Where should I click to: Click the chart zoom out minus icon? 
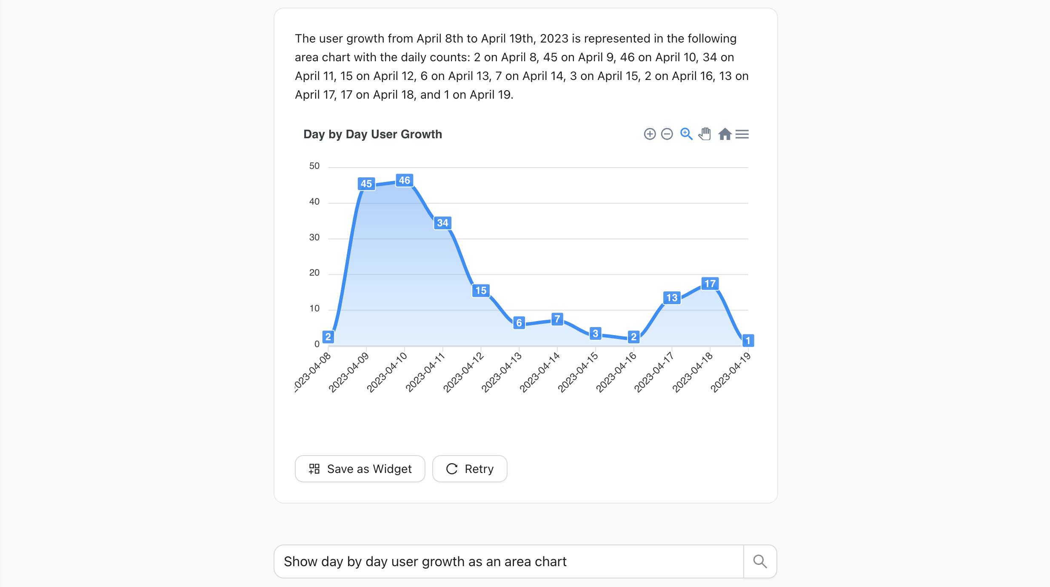667,134
